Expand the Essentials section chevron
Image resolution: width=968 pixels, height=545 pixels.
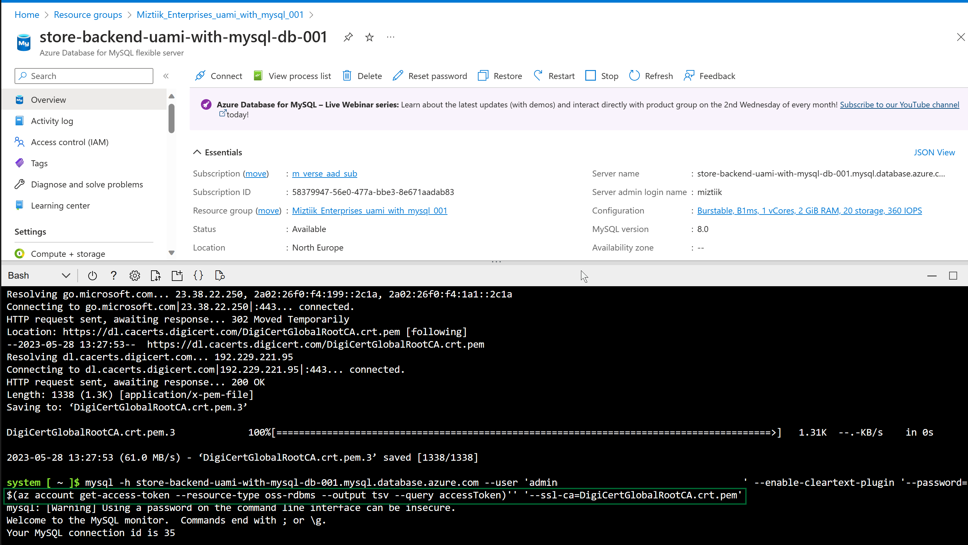(197, 152)
